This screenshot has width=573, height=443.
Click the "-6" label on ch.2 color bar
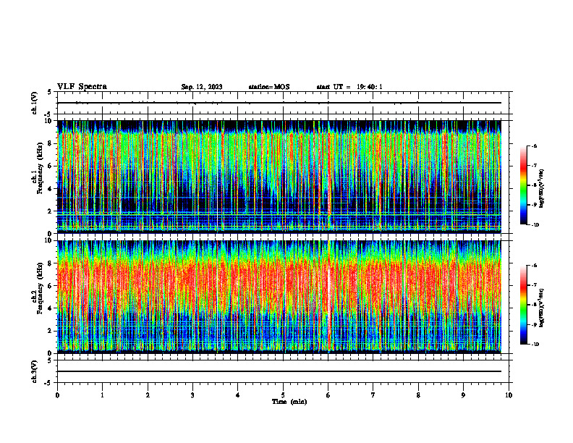coord(534,266)
